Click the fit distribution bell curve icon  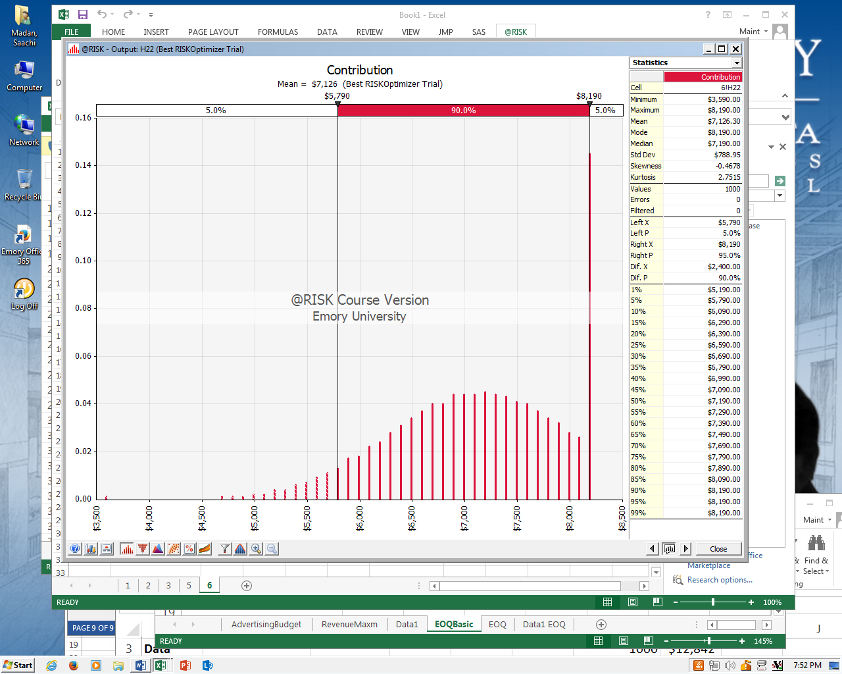point(240,549)
